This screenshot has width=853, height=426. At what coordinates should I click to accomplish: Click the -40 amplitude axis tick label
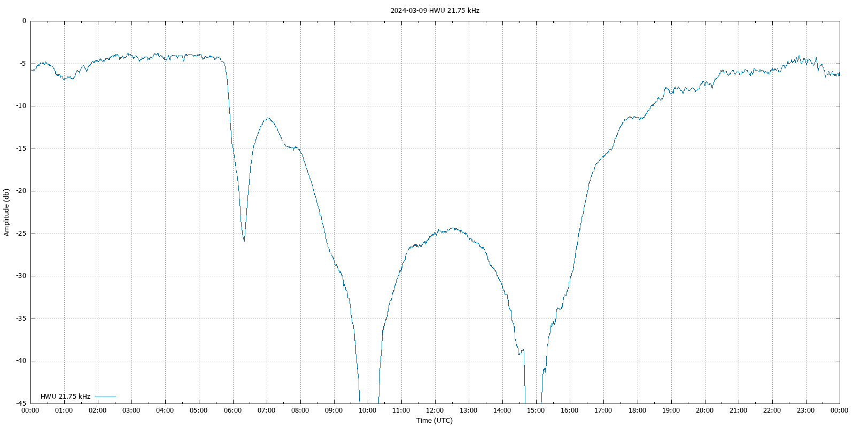point(20,361)
